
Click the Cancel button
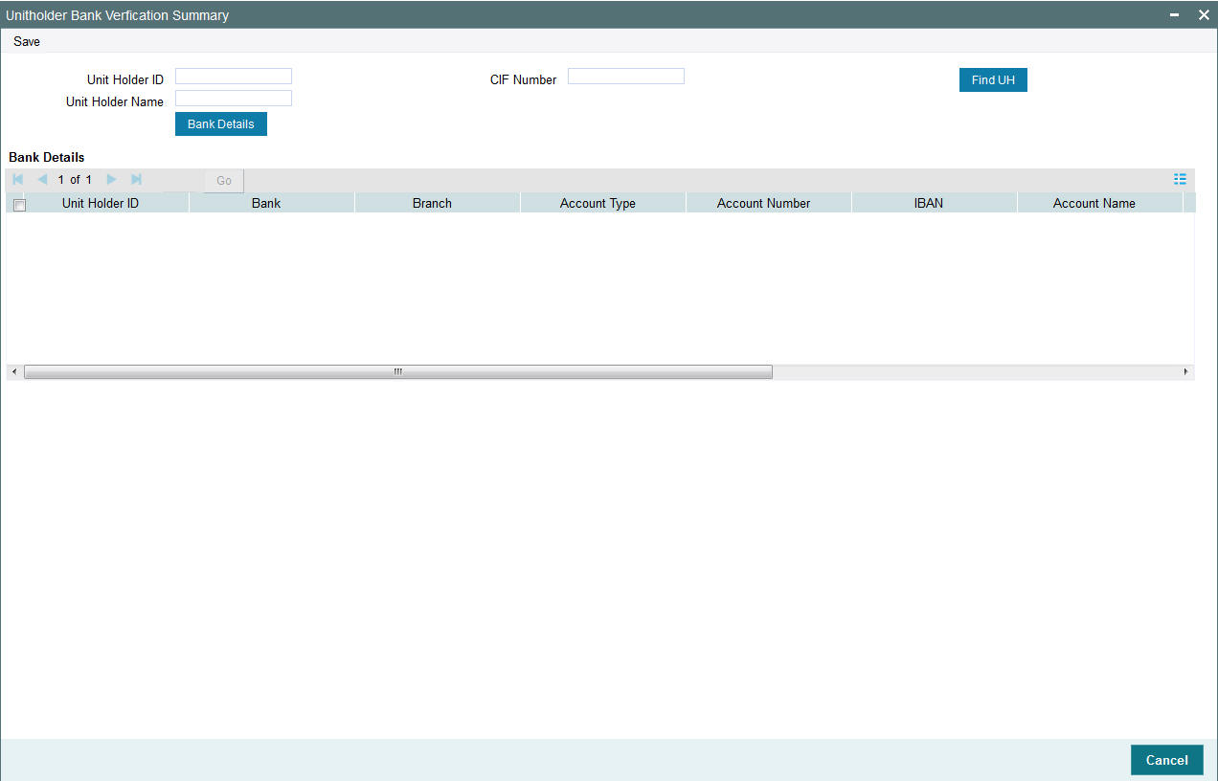coord(1166,760)
